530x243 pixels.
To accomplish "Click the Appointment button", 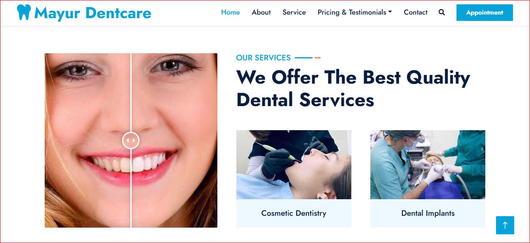I will click(x=485, y=13).
